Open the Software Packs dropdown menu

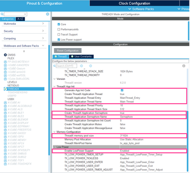141,9
